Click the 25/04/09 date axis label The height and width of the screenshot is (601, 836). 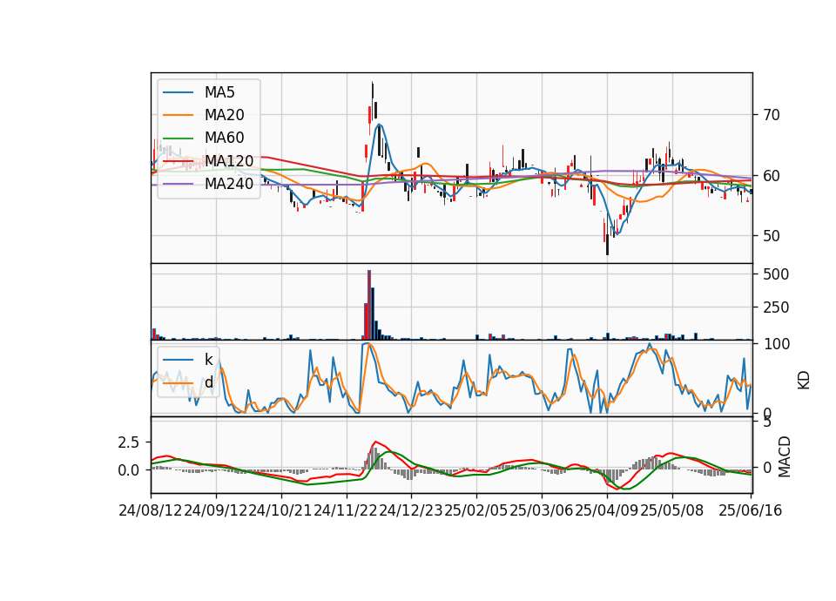click(x=607, y=510)
